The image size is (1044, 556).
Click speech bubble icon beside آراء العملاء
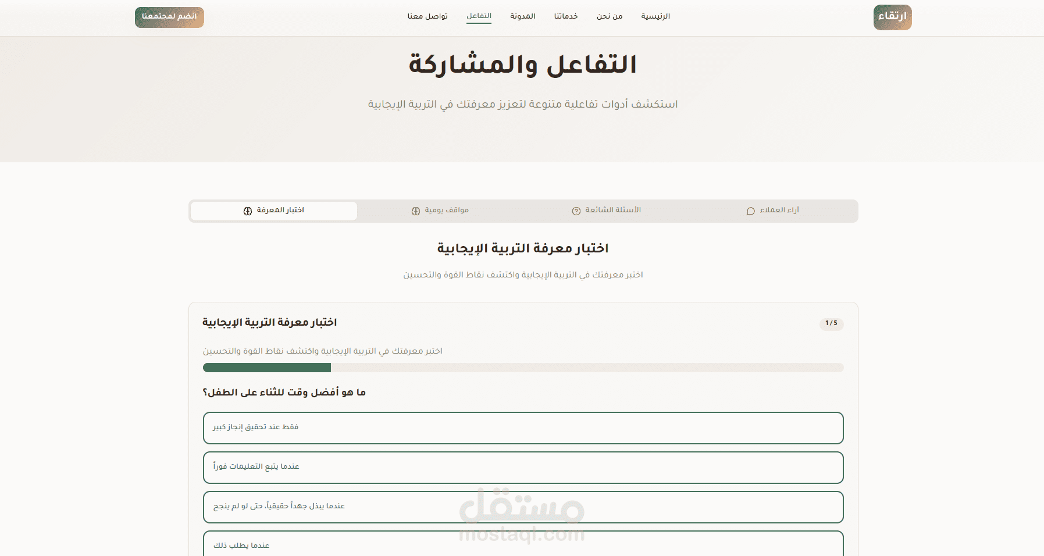[751, 211]
